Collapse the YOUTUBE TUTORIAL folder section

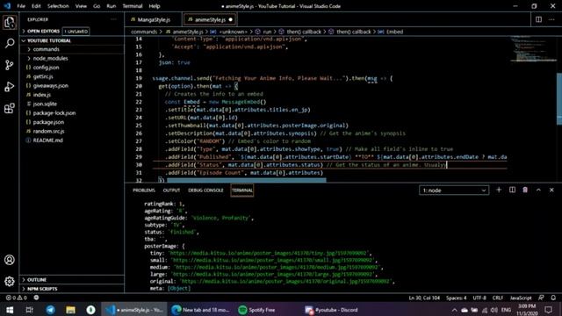[49, 40]
